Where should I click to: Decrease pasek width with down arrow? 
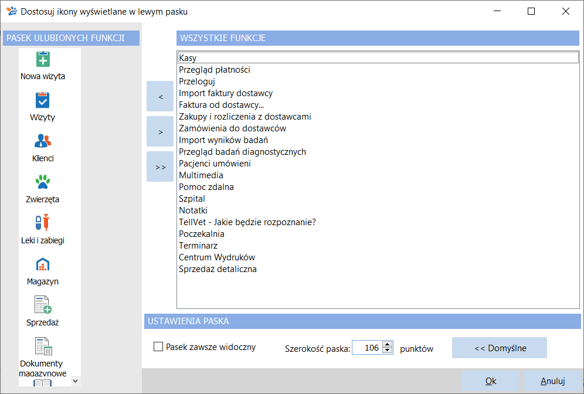(x=388, y=351)
